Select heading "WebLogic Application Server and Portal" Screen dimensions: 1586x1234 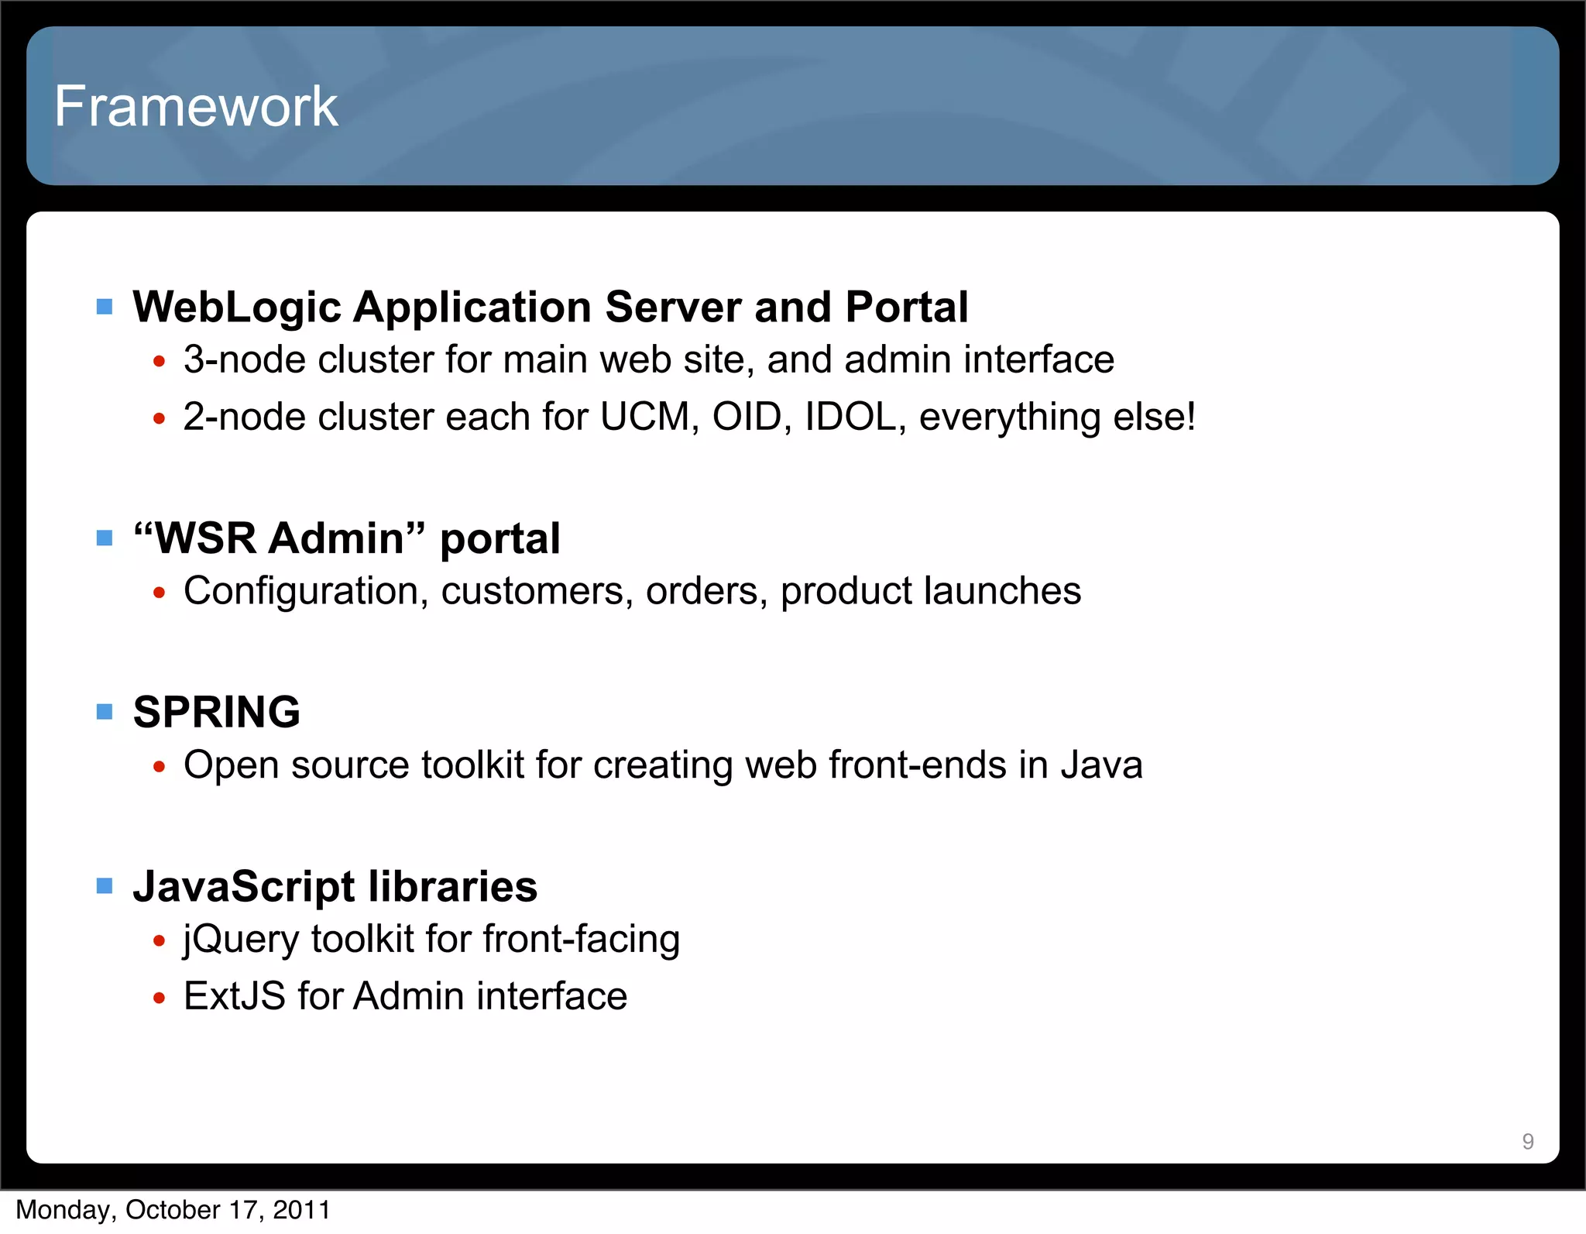tap(551, 307)
